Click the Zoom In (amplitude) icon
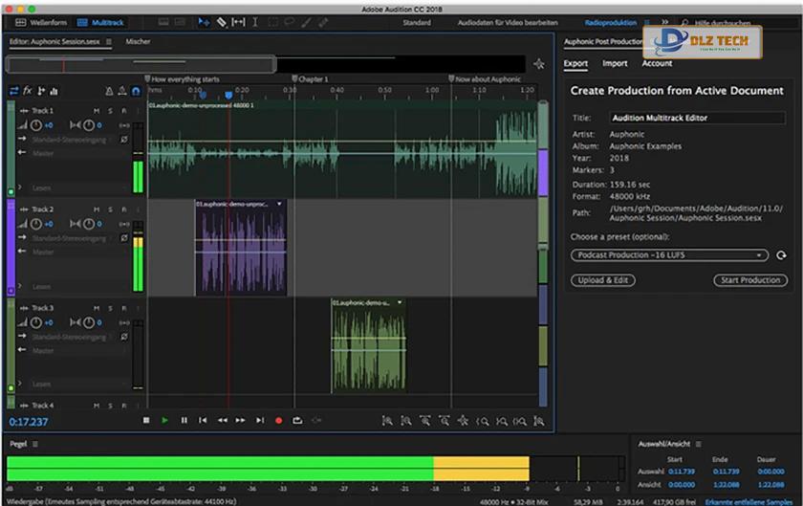 (x=387, y=421)
